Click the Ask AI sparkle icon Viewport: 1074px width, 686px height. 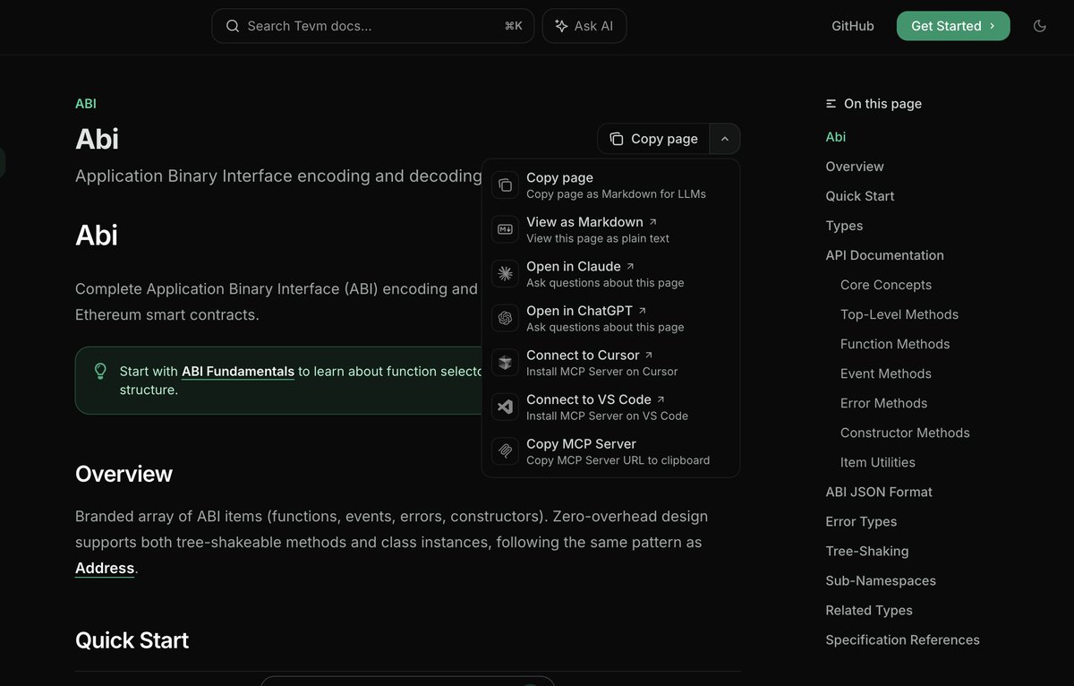[561, 26]
